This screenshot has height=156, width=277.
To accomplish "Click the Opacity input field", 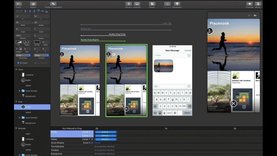I will 23,36.
